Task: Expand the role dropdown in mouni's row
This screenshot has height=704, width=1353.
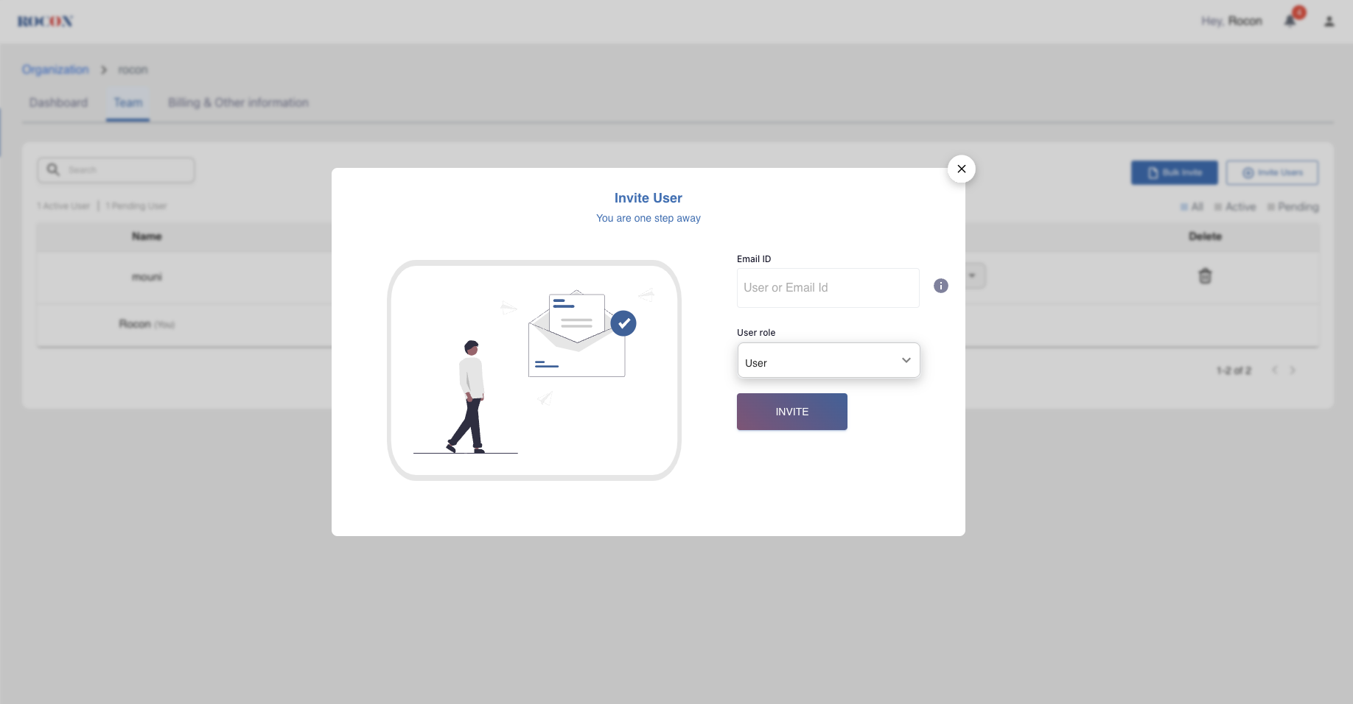Action: [973, 275]
